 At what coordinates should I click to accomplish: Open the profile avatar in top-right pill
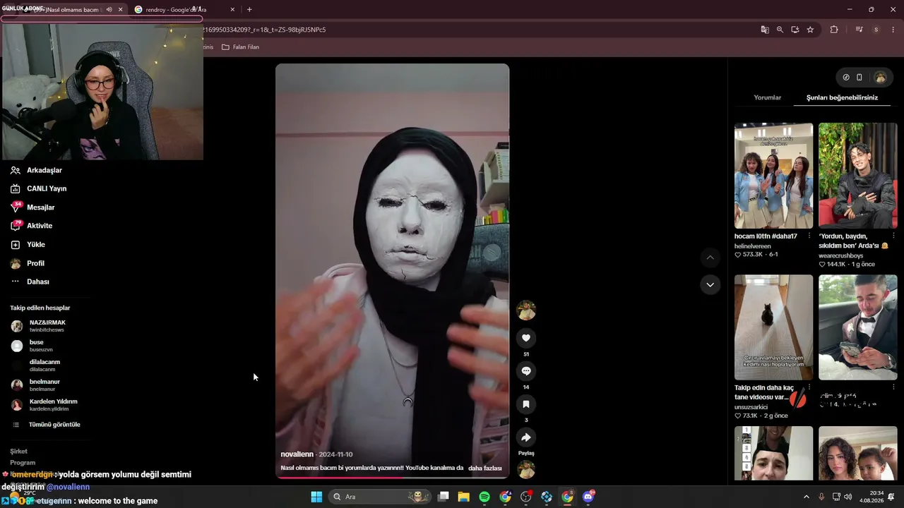coord(880,78)
